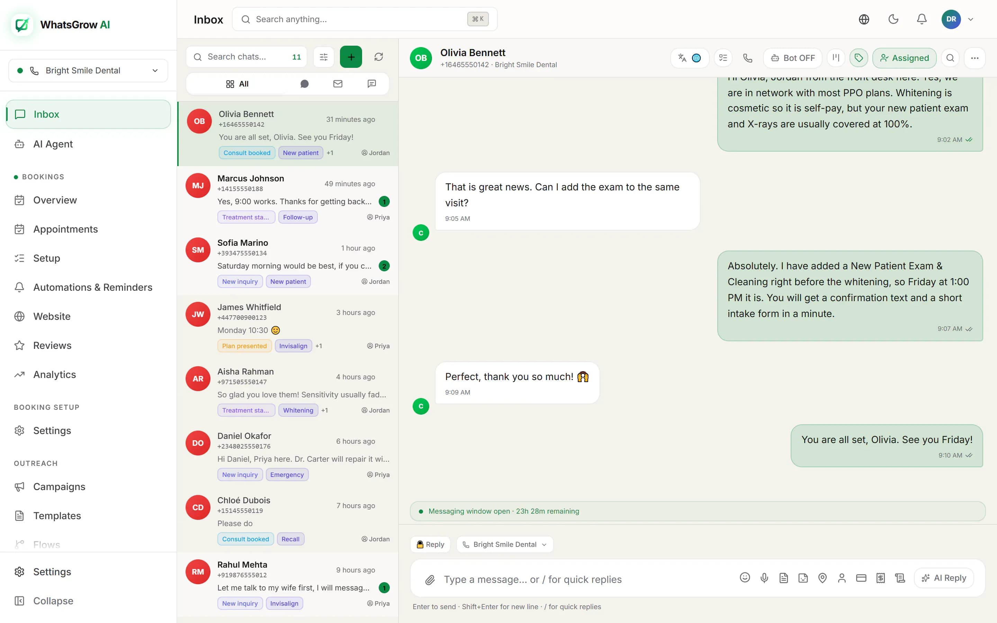This screenshot has width=997, height=623.
Task: Click the Search chats input field
Action: pyautogui.click(x=246, y=57)
